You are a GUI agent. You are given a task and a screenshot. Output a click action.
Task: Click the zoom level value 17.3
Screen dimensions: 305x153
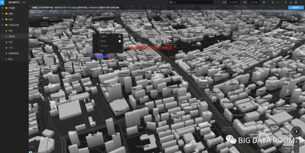297,146
